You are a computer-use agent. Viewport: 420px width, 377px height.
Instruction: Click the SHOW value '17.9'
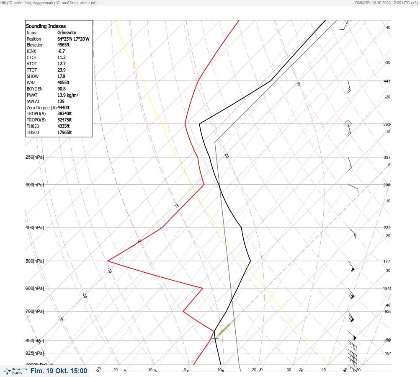click(61, 76)
